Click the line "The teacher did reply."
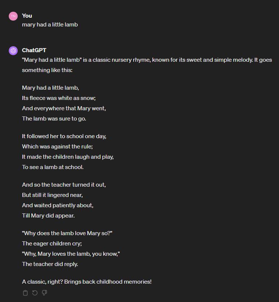 point(50,264)
